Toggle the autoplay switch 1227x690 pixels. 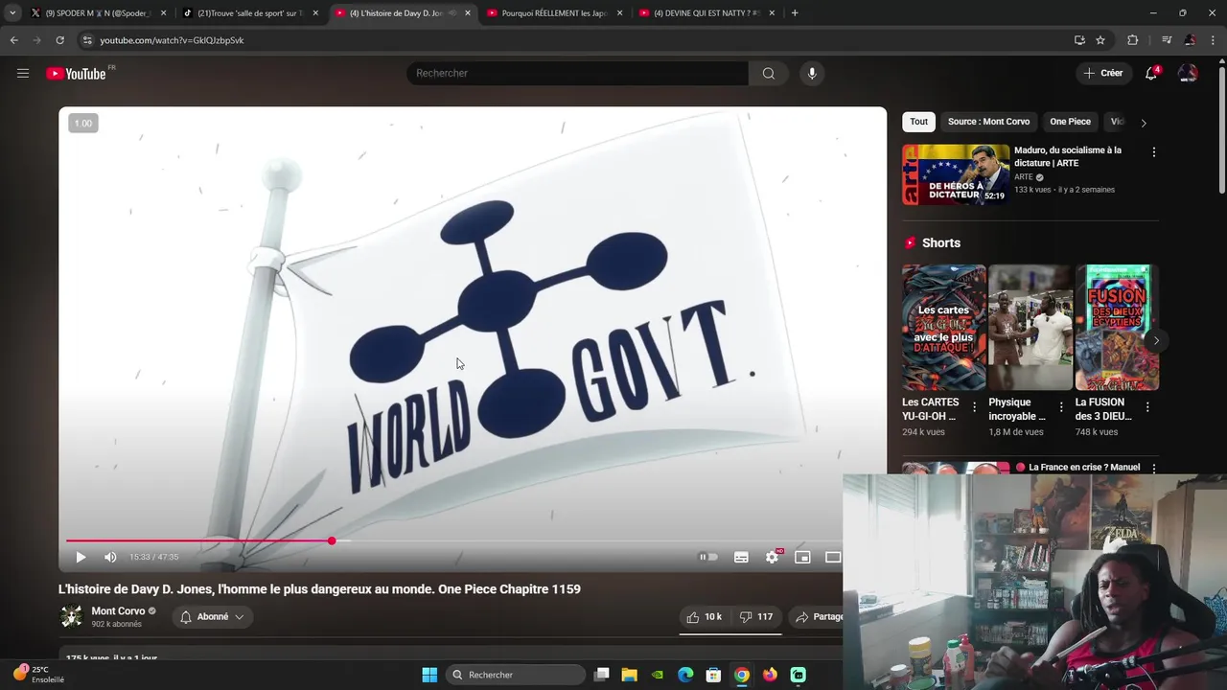(x=708, y=557)
